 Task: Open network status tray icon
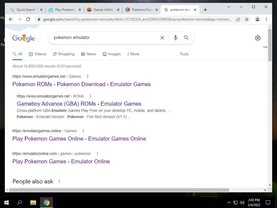236,203
